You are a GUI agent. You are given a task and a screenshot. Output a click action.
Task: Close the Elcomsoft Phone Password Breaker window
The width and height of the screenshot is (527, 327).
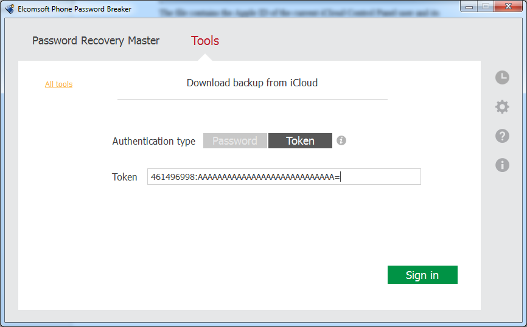coord(508,6)
